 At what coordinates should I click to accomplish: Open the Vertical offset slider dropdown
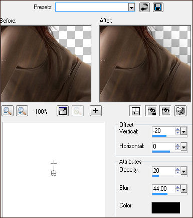(x=183, y=131)
